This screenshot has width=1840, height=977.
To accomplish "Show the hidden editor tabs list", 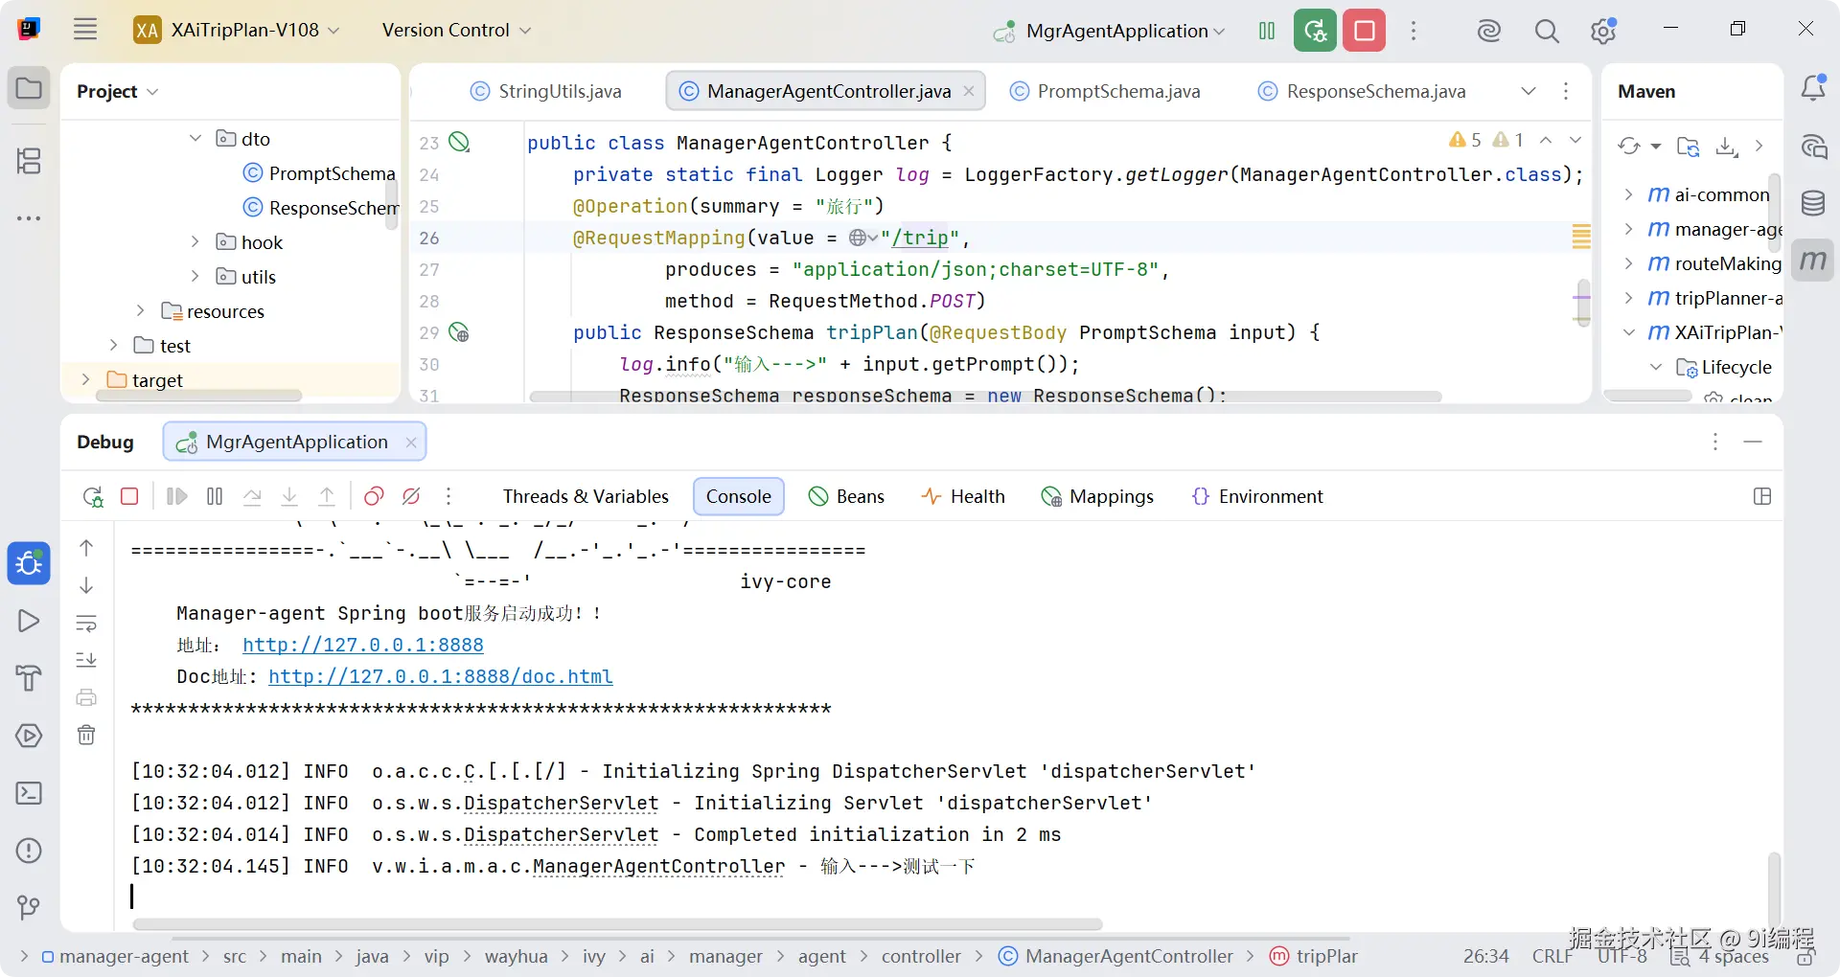I will [1529, 91].
